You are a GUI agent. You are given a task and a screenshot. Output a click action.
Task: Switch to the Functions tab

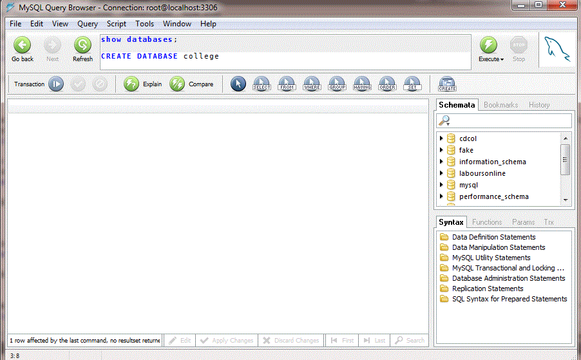[487, 222]
